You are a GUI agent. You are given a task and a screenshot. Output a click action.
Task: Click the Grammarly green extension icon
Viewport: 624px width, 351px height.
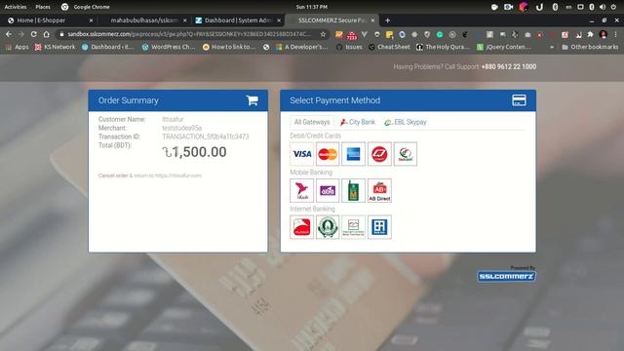pyautogui.click(x=440, y=35)
